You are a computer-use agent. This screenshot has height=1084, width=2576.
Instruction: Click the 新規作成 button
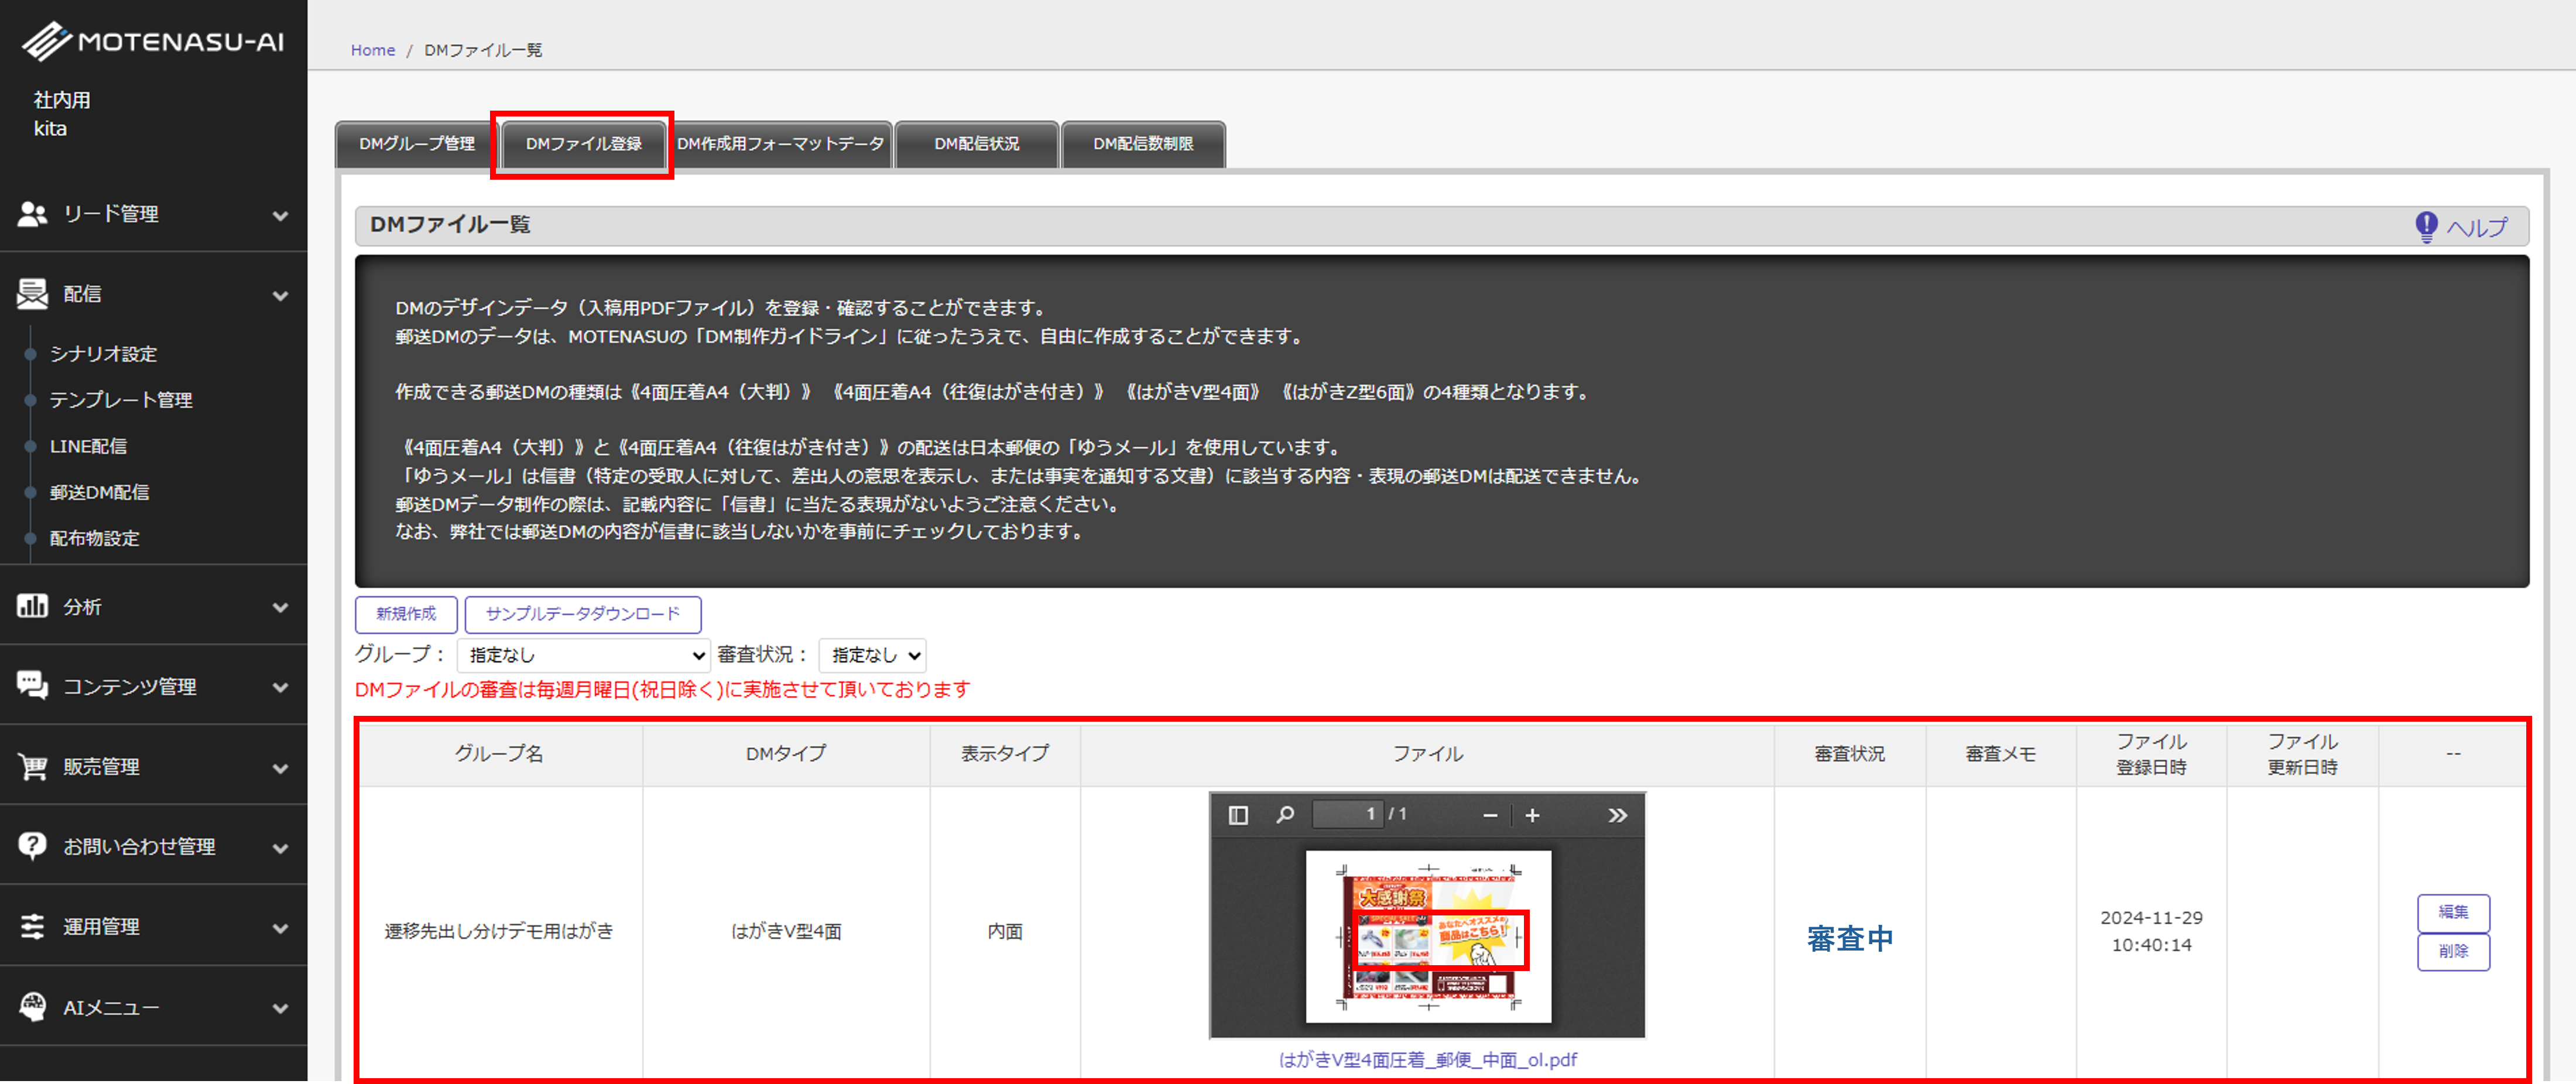[406, 614]
